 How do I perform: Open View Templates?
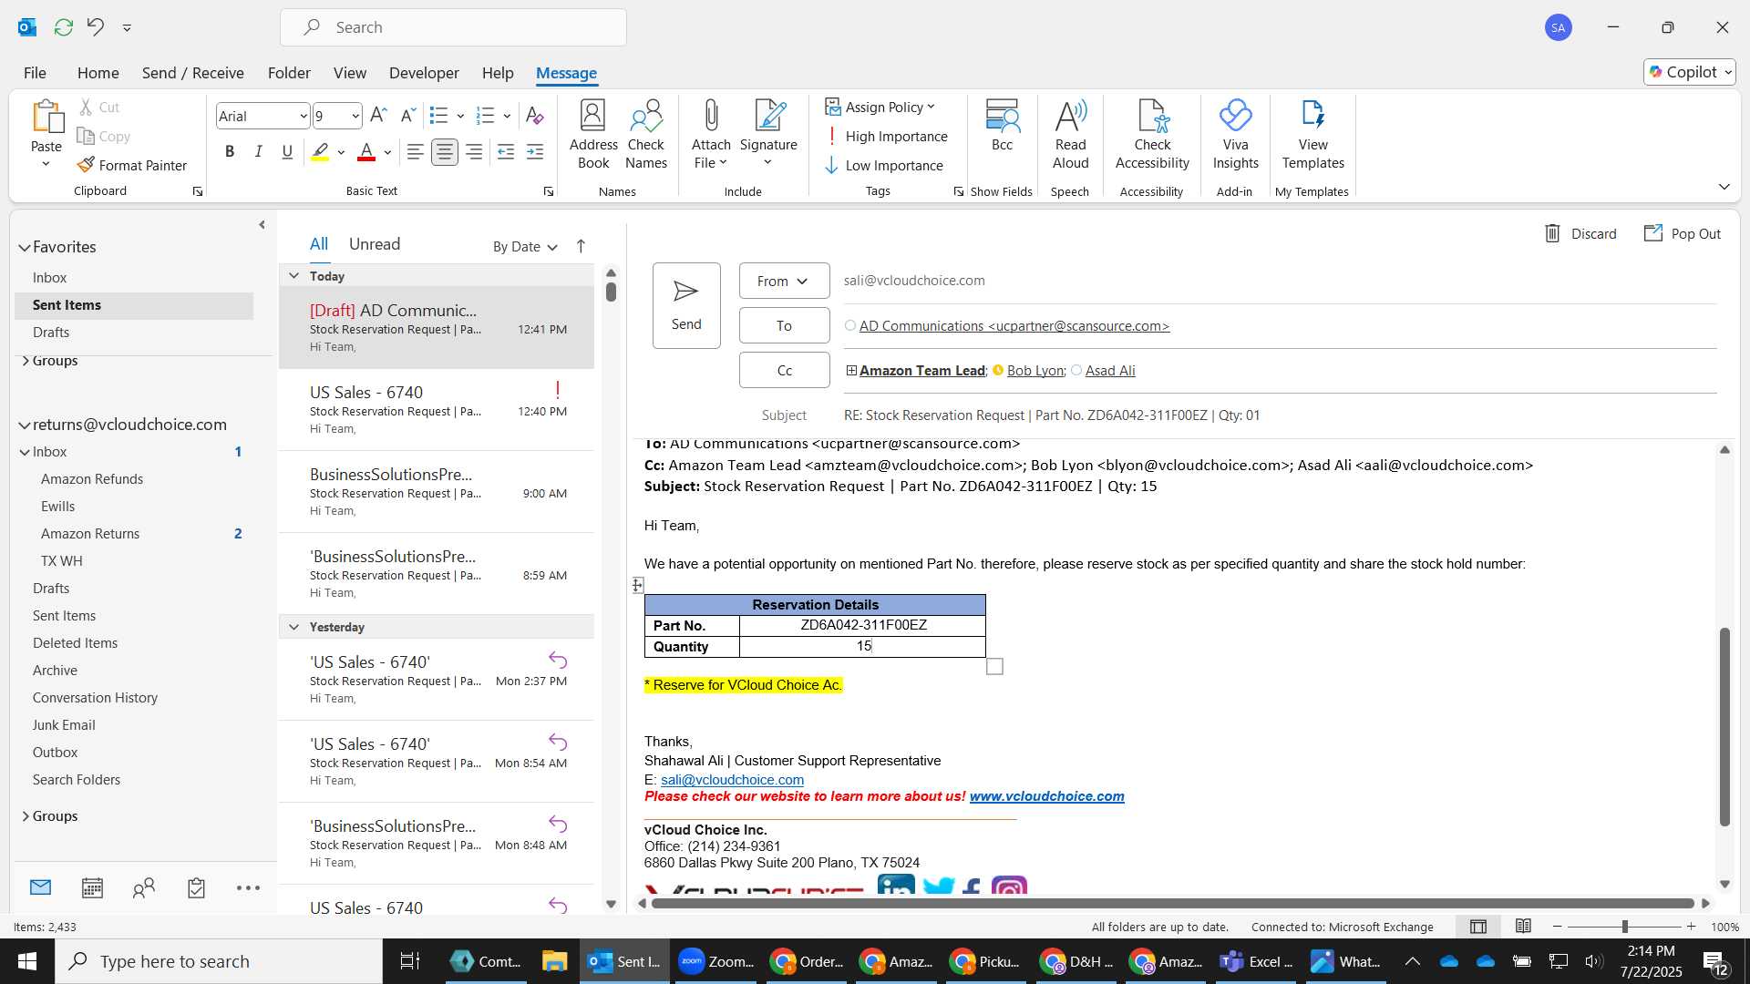[x=1312, y=135]
